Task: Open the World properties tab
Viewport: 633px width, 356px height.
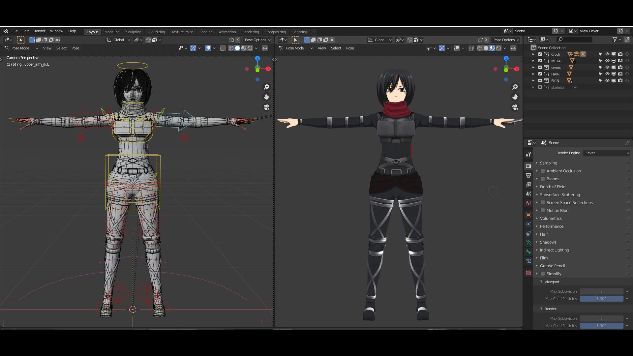Action: (x=528, y=203)
